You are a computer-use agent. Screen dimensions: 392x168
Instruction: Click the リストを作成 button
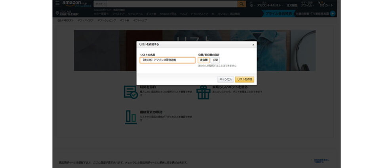244,79
